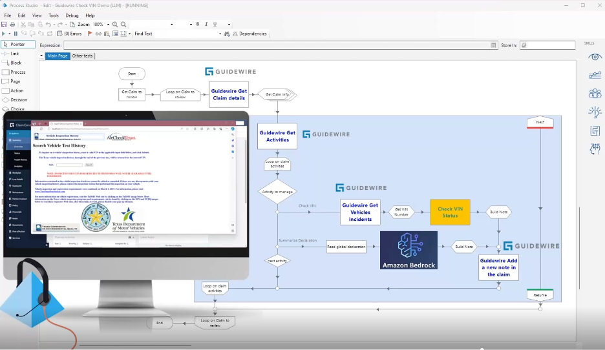The image size is (605, 350).
Task: Select the Pointer tool
Action: 18,45
